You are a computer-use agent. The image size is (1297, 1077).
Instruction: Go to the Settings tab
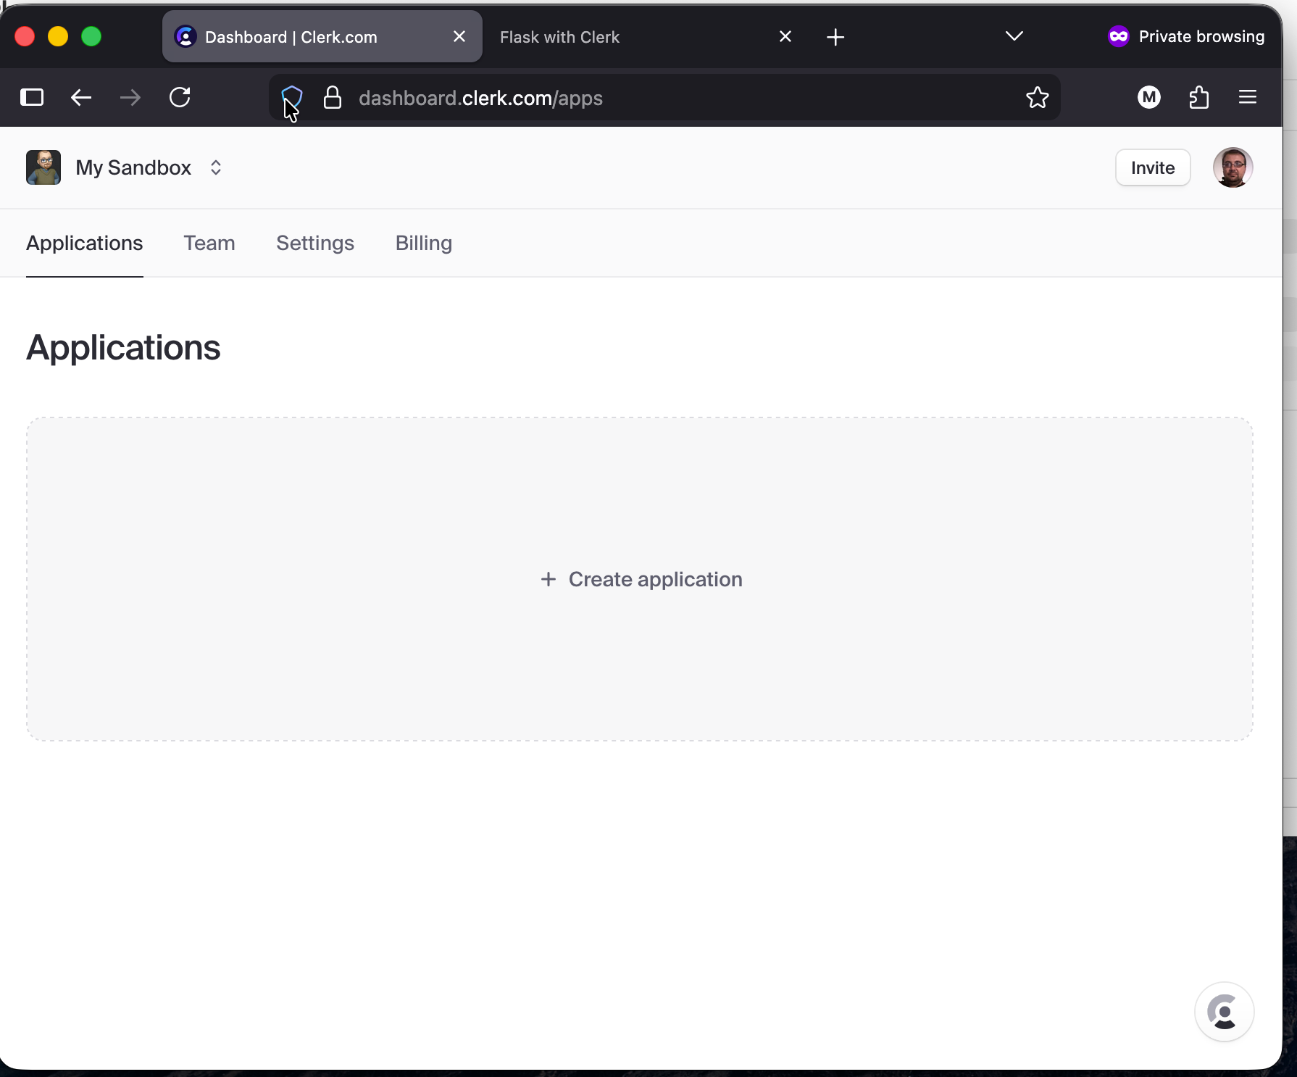point(315,243)
